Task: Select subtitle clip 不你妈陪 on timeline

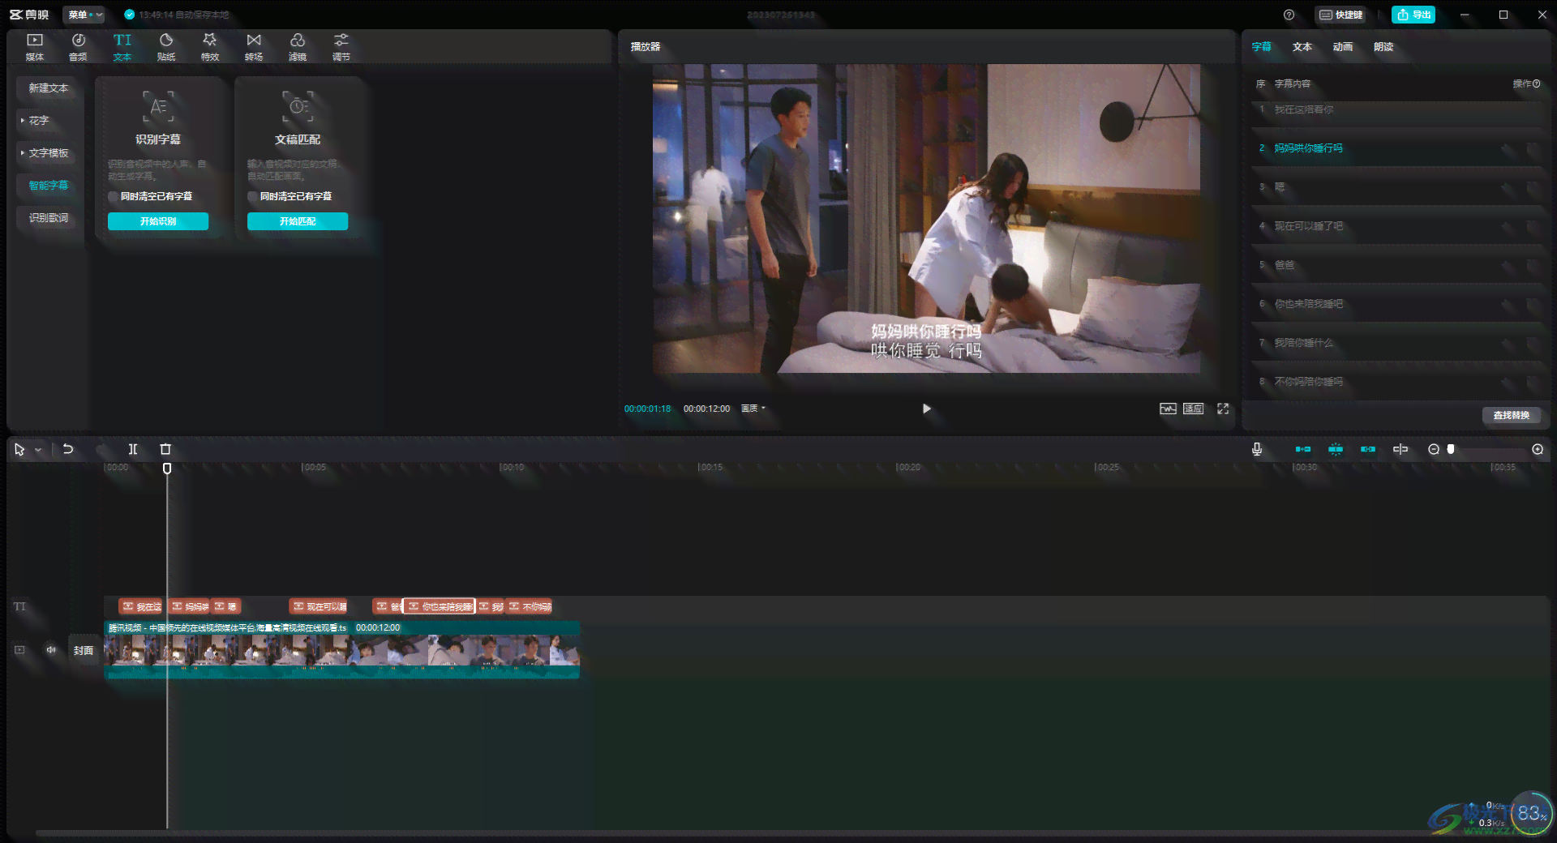Action: 529,606
